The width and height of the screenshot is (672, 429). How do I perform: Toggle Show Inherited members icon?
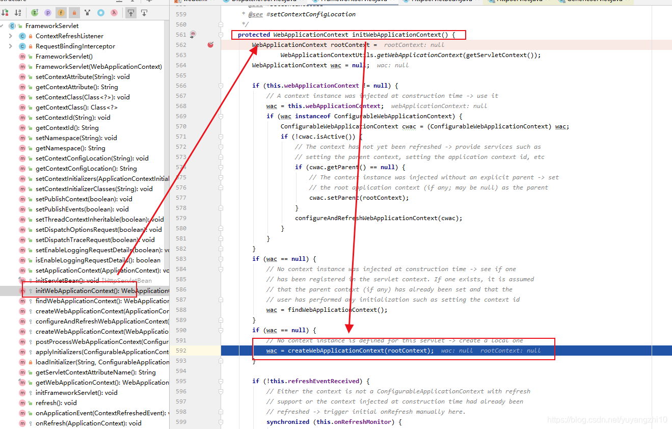click(88, 12)
